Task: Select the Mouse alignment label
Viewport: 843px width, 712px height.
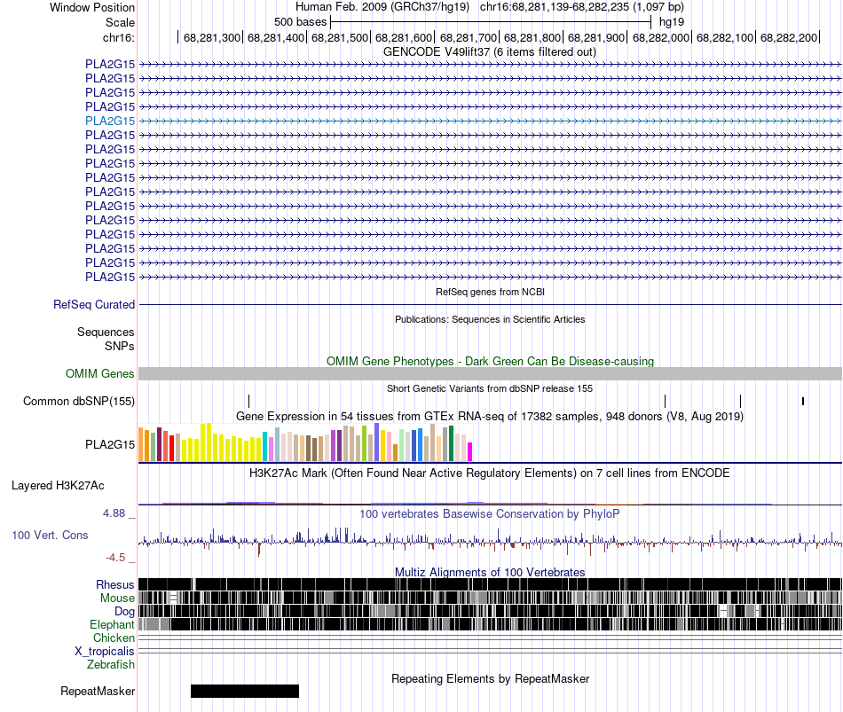Action: coord(117,599)
